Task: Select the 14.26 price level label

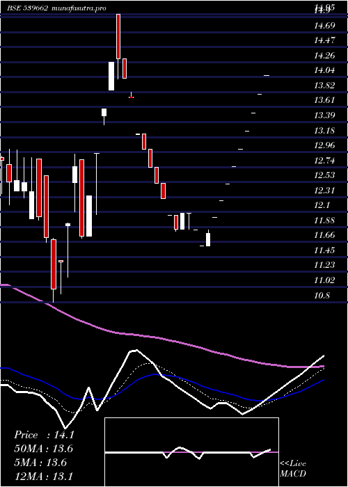Action: coord(324,56)
